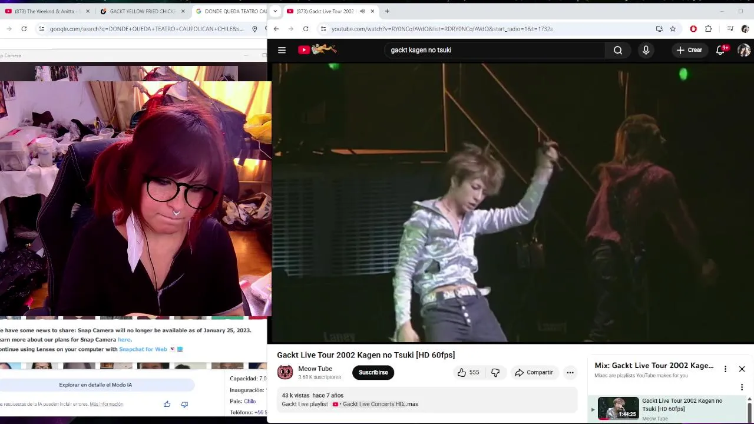Open Meow Tube channel avatar
This screenshot has width=754, height=424.
tap(285, 372)
